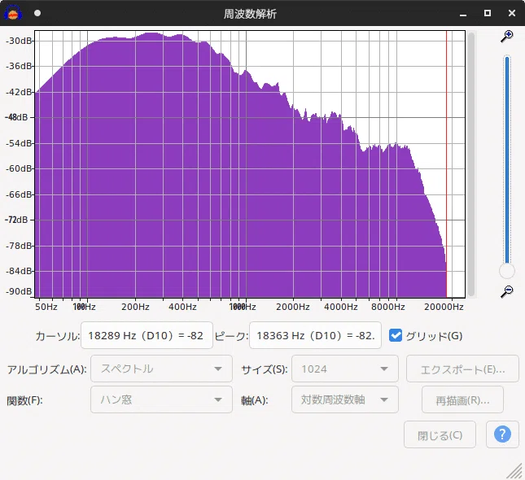The height and width of the screenshot is (480, 525).
Task: Click the エクスポート(E)... button
Action: coord(462,369)
